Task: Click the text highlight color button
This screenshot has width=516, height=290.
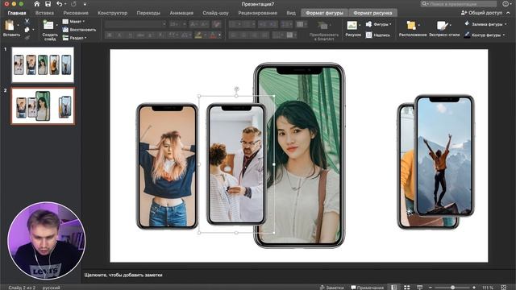Action: tap(198, 35)
